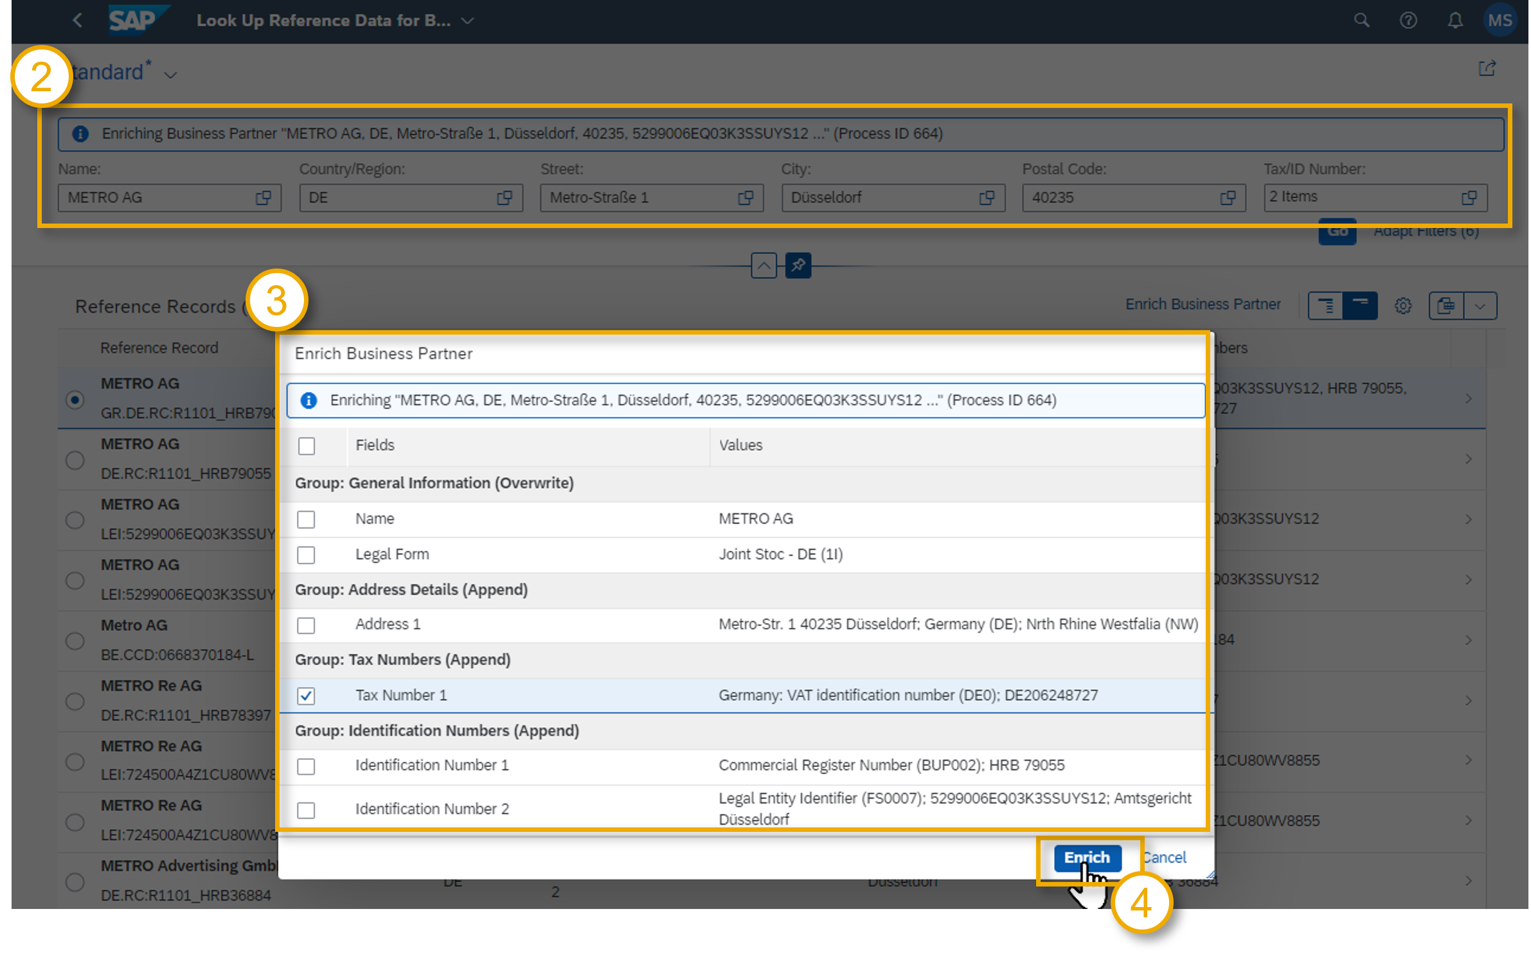Open the export options dropdown arrow
This screenshot has width=1531, height=970.
coord(1480,306)
